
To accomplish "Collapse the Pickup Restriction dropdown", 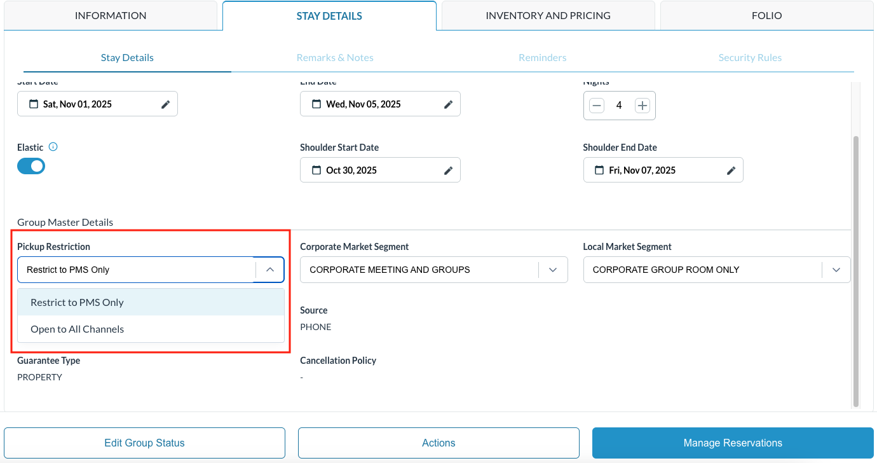I will tap(270, 270).
